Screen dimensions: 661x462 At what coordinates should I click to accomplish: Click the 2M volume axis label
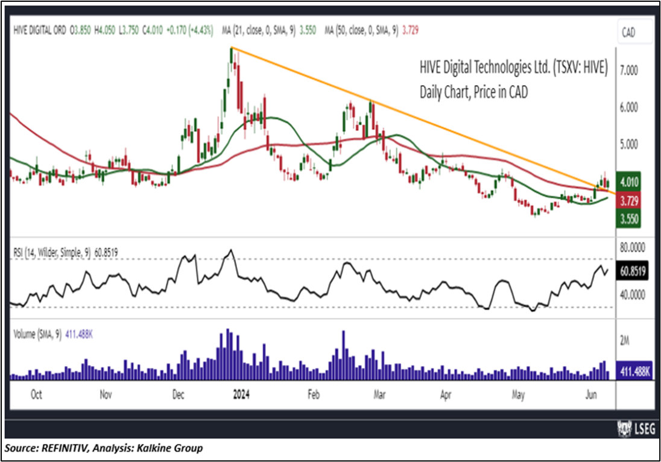pos(624,341)
